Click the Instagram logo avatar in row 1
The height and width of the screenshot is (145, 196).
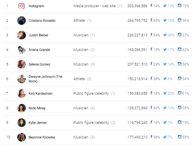22,6
